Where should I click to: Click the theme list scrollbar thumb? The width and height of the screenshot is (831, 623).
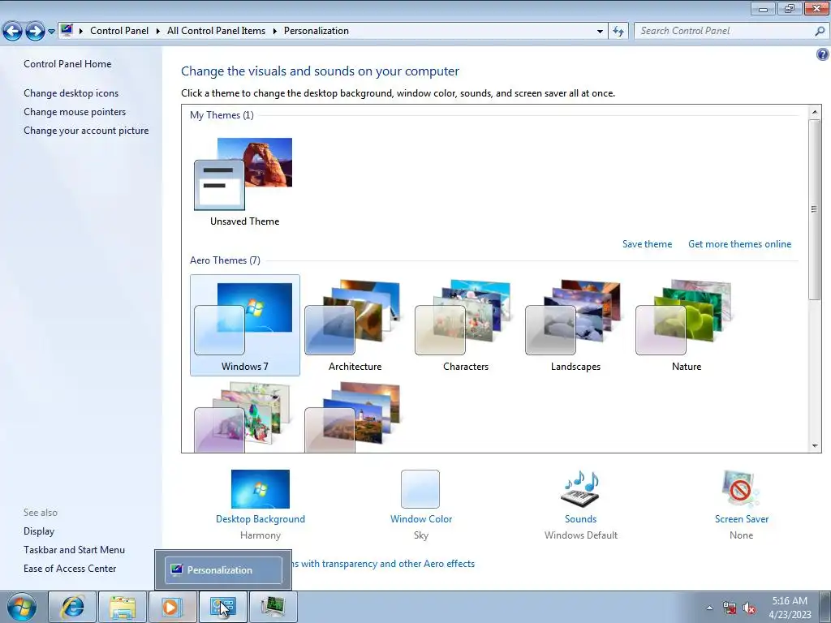815,209
